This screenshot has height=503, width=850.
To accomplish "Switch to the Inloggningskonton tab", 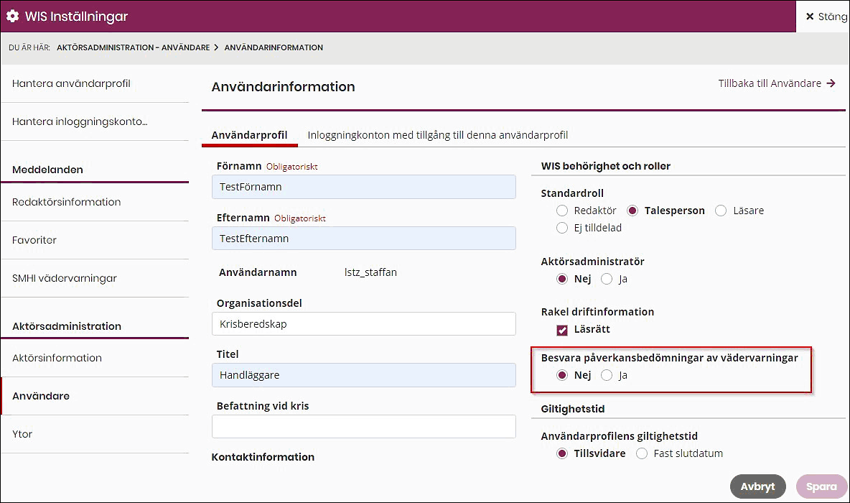I will pyautogui.click(x=437, y=135).
